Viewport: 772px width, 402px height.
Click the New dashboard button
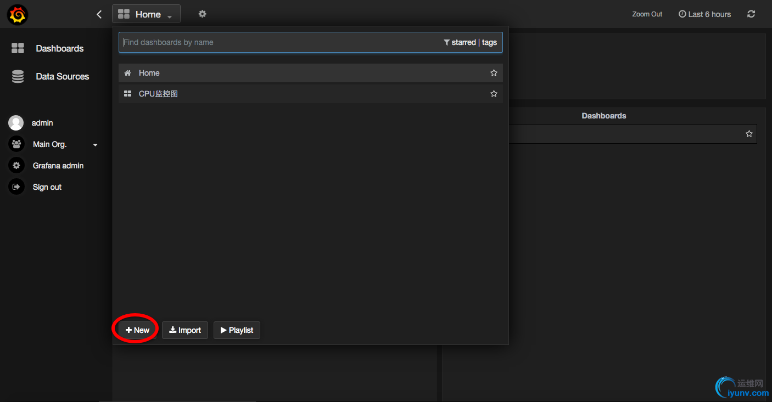point(137,330)
